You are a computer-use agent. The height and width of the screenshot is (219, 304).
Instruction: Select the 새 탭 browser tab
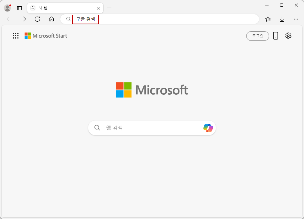tap(65, 8)
